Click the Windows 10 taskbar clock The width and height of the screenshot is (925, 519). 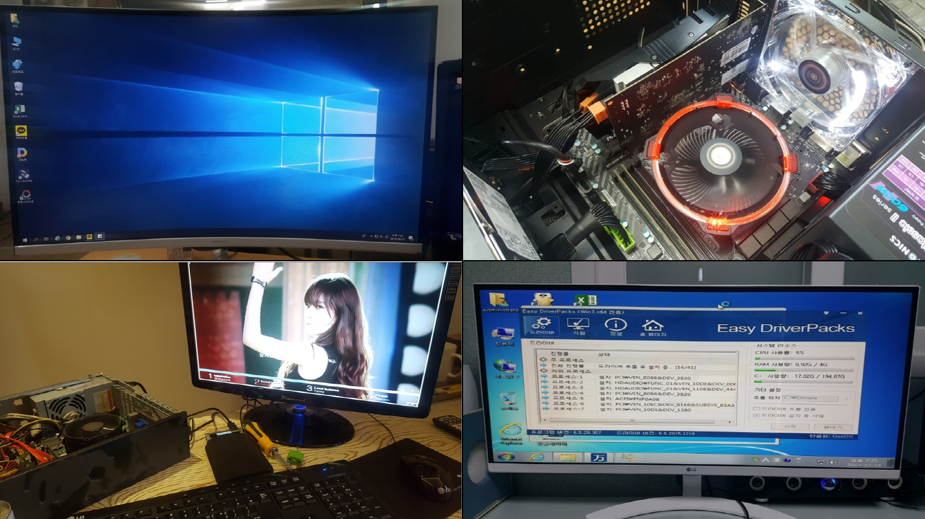[x=396, y=237]
